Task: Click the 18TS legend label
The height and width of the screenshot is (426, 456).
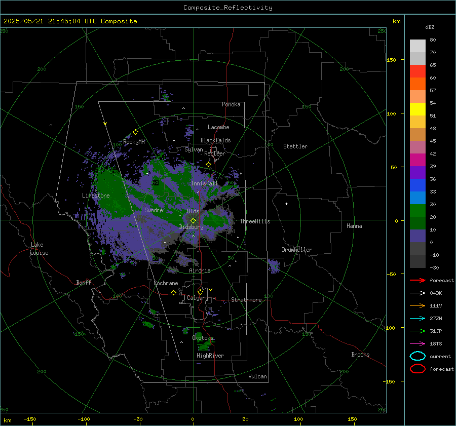Action: click(436, 344)
